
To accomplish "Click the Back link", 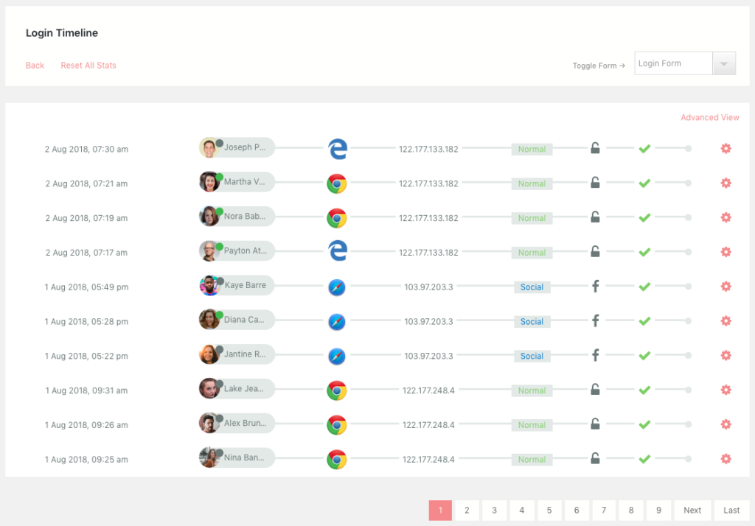I will click(x=35, y=66).
